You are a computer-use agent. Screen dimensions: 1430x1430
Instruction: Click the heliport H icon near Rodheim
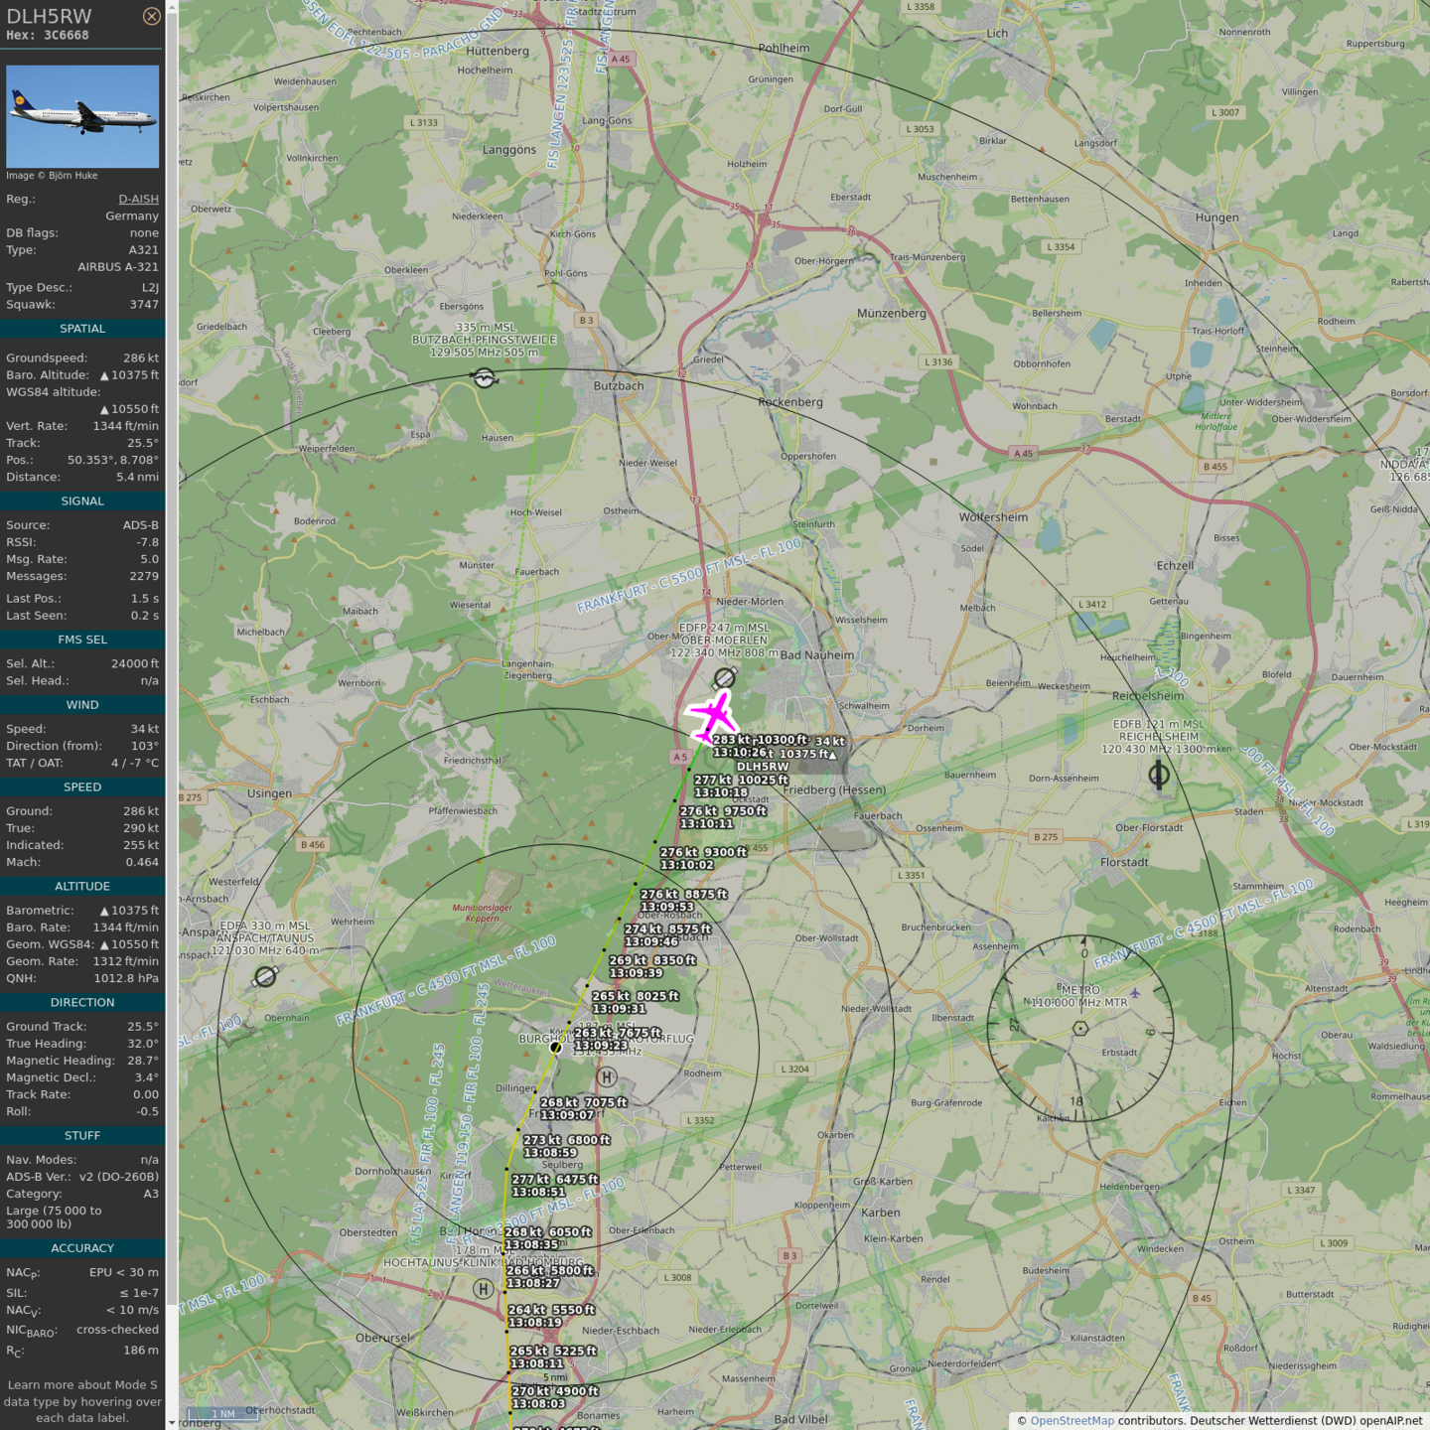tap(607, 1077)
